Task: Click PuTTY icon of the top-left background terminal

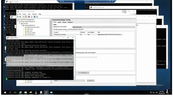Action: coord(7,2)
